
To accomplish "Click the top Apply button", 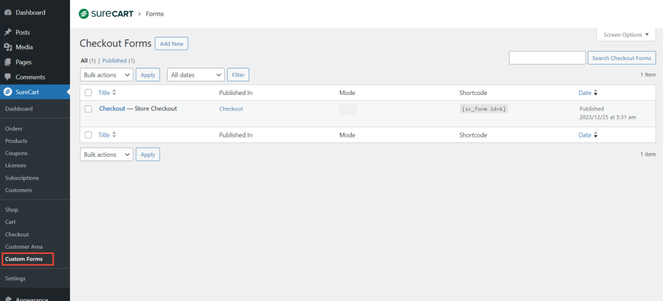I will (148, 75).
